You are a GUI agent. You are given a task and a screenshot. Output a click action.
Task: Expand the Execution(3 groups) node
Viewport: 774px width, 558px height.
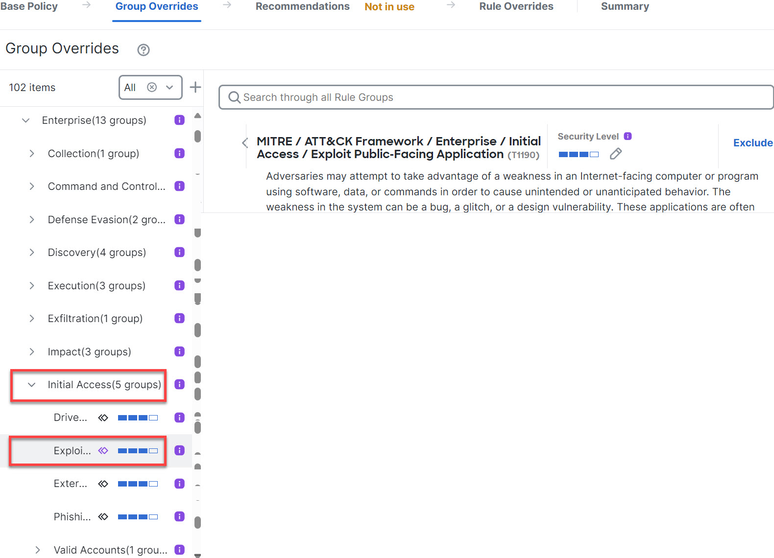click(32, 286)
